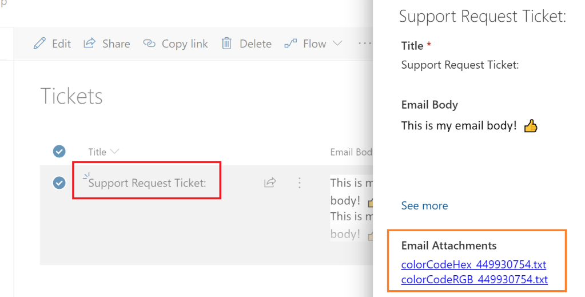Open the row's vertical ellipsis actions menu
Screen dimensions: 585x297
[300, 183]
